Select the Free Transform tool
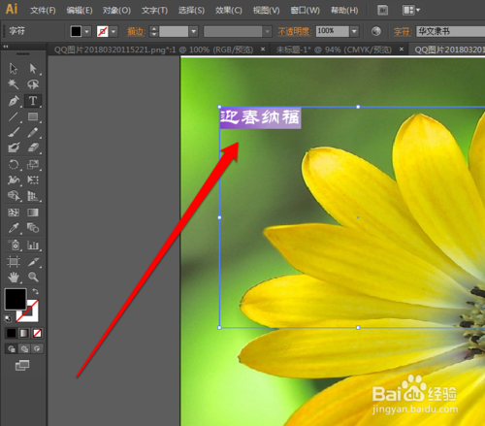 [33, 180]
